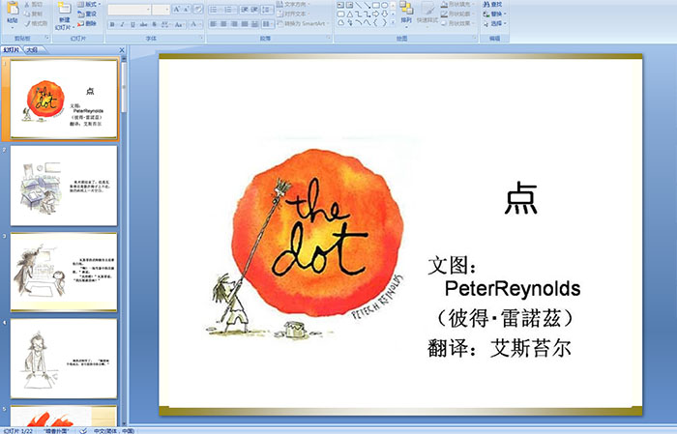
Task: Click the Find (查找) binoculars icon
Action: [486, 4]
